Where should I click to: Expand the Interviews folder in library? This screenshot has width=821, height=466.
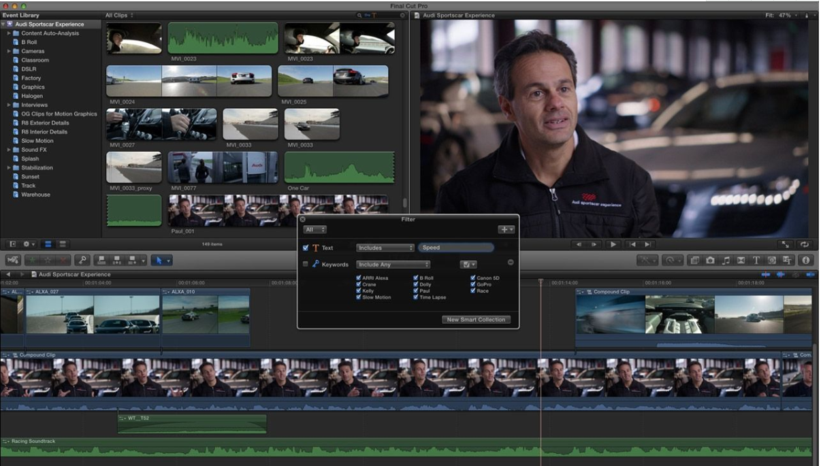(10, 105)
